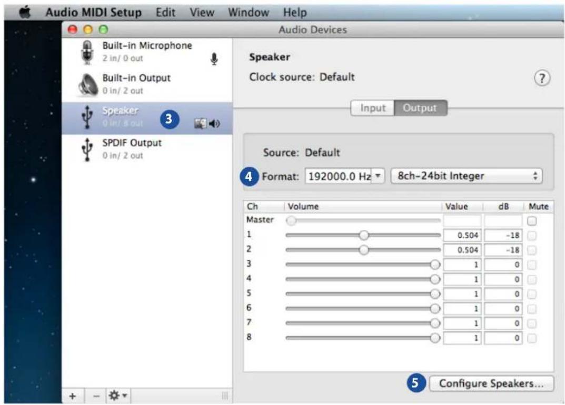Open the Window menu
Image resolution: width=565 pixels, height=405 pixels.
(x=249, y=12)
